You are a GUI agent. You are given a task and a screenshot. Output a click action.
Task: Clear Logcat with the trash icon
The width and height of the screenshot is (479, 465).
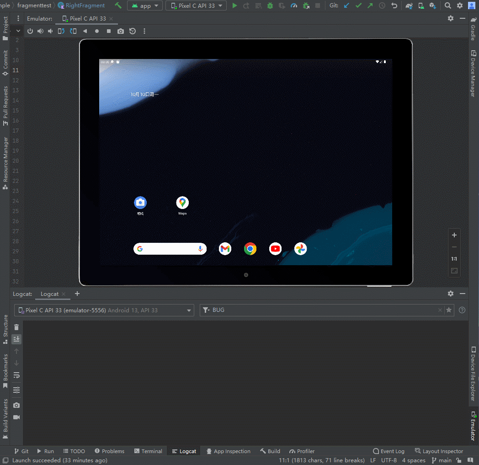[16, 327]
